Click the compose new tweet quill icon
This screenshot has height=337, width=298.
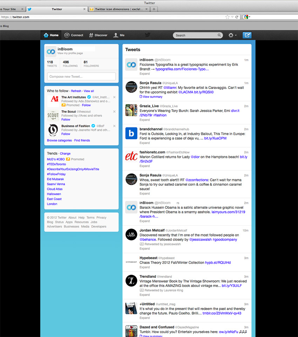click(x=247, y=35)
